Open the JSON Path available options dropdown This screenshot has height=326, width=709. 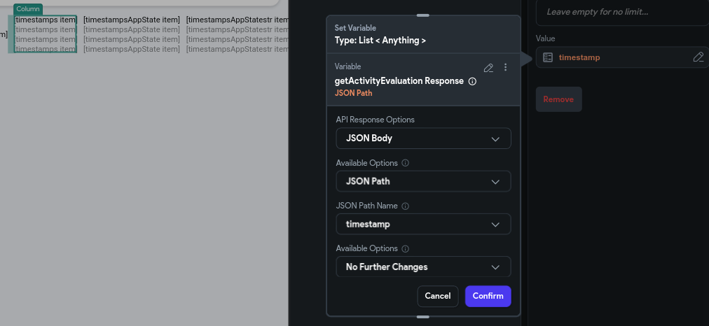(423, 181)
